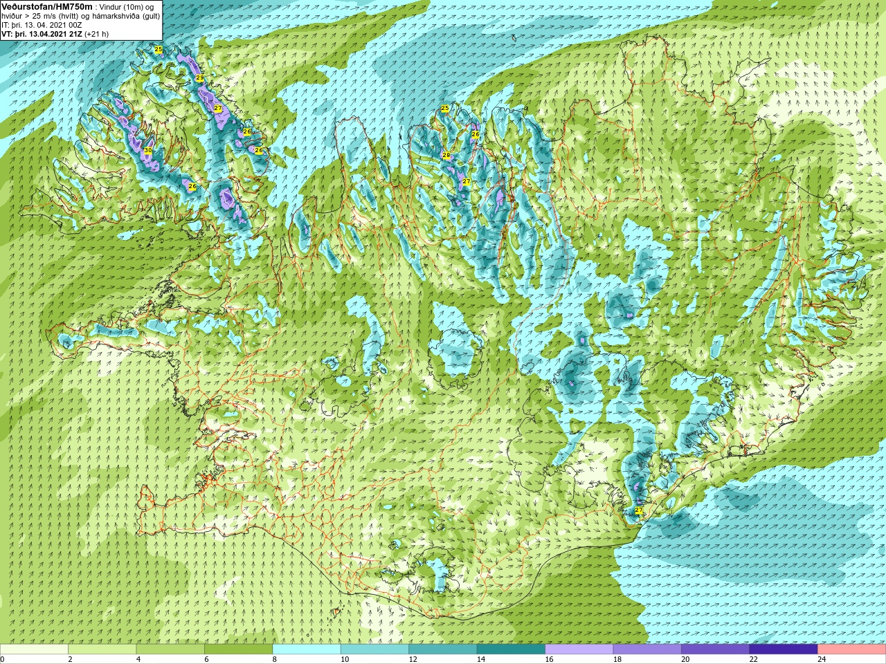Click the dark teal 14–16 m/s legend swatch
Image resolution: width=886 pixels, height=664 pixels.
pos(512,649)
